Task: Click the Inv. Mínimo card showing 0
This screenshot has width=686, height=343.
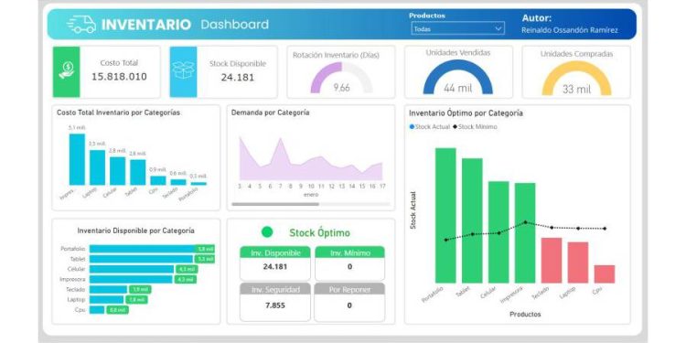Action: (350, 263)
